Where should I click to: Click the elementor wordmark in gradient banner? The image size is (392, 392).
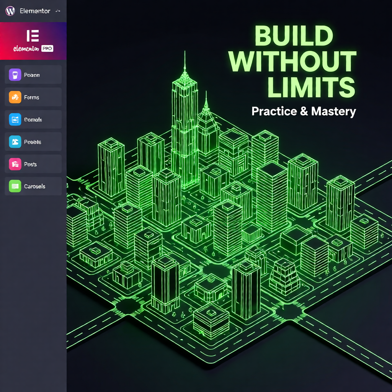(26, 49)
